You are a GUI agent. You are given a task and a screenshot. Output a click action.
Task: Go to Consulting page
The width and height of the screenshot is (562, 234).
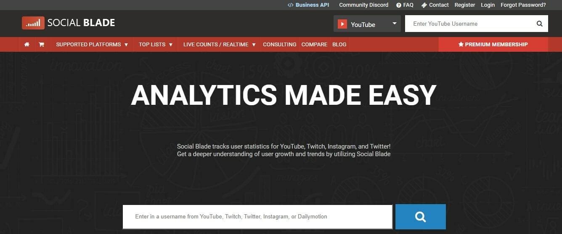coord(280,44)
